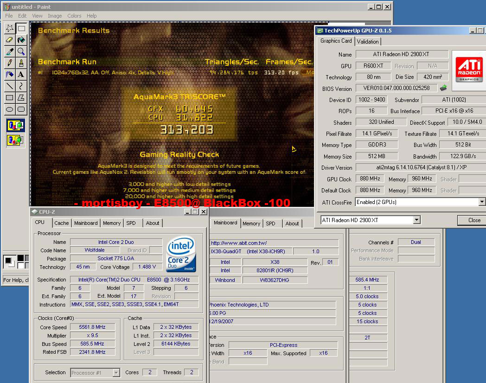Select the Free-Form Select tool in Paint
This screenshot has width=486, height=383.
[x=10, y=28]
